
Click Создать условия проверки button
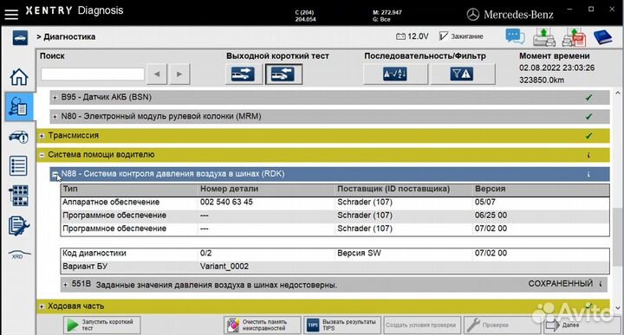(422, 325)
